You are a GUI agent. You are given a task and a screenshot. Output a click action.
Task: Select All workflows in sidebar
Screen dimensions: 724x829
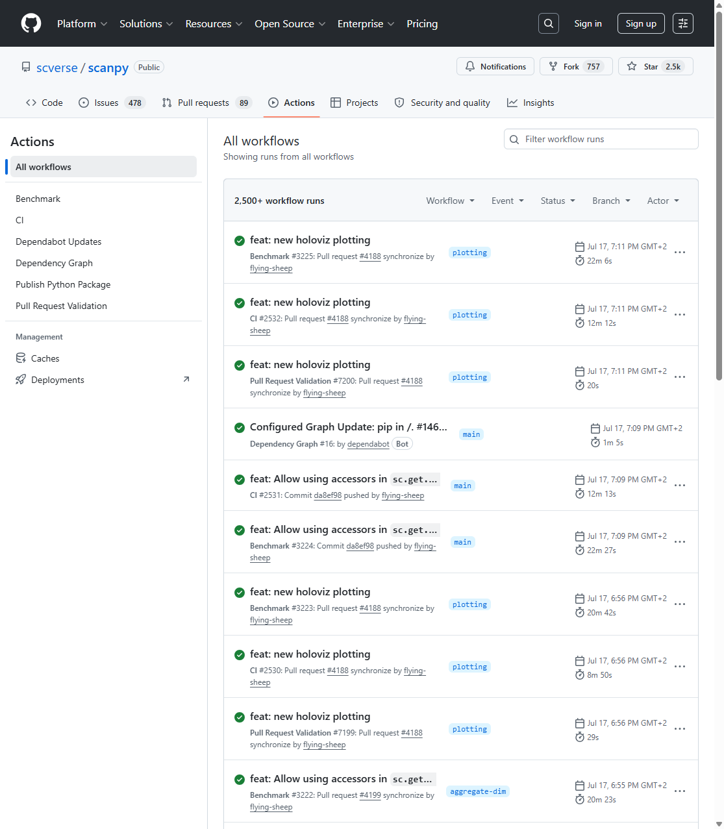(x=103, y=167)
